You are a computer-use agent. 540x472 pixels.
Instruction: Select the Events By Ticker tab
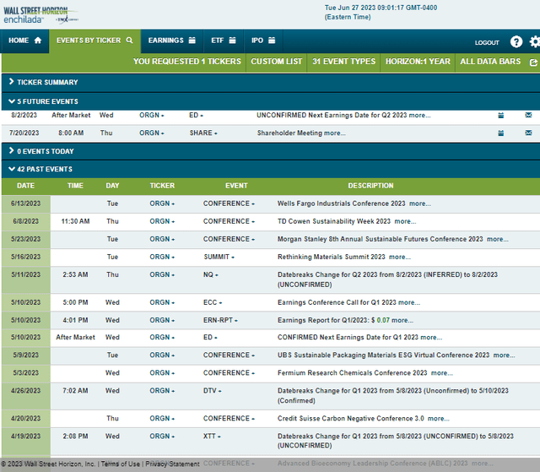point(94,41)
